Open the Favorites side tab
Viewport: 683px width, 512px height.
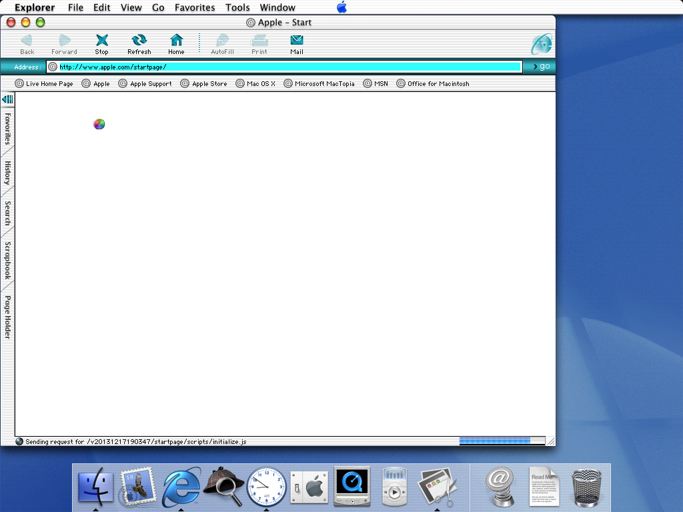tap(7, 129)
